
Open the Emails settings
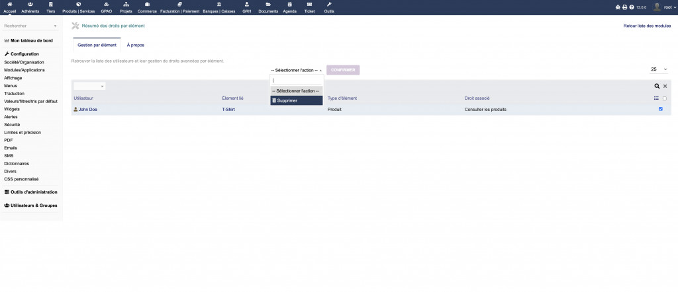coord(11,148)
